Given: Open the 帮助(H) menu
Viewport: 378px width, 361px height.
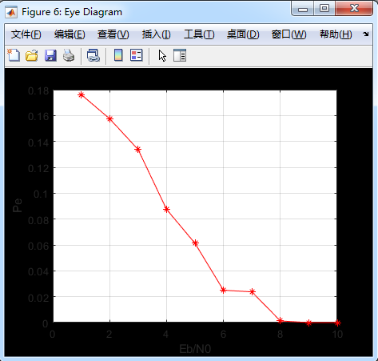Looking at the screenshot, I should [336, 34].
